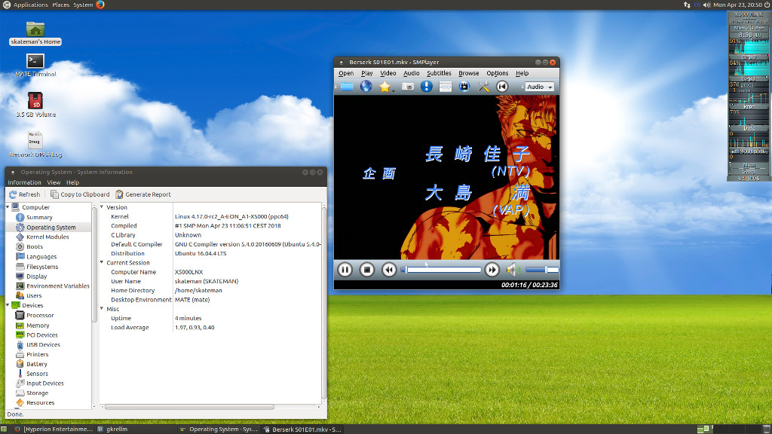The image size is (772, 434).
Task: Take a screenshot with SMPlayer's camera icon
Action: [408, 87]
